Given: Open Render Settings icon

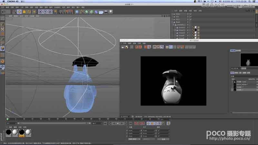Looking at the screenshot, I should click(71, 12).
